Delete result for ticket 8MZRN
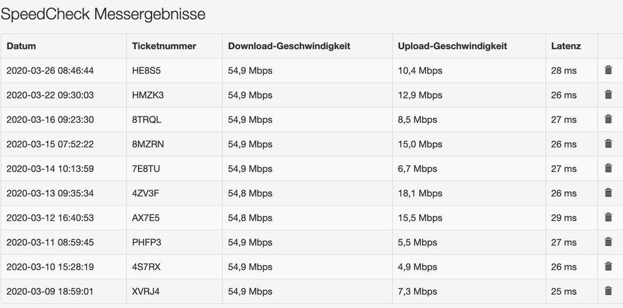The height and width of the screenshot is (308, 623). coord(608,144)
